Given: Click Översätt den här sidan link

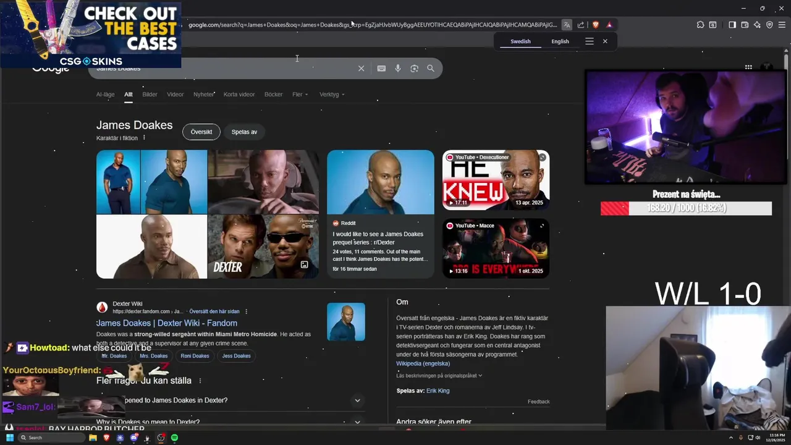Looking at the screenshot, I should (x=214, y=311).
